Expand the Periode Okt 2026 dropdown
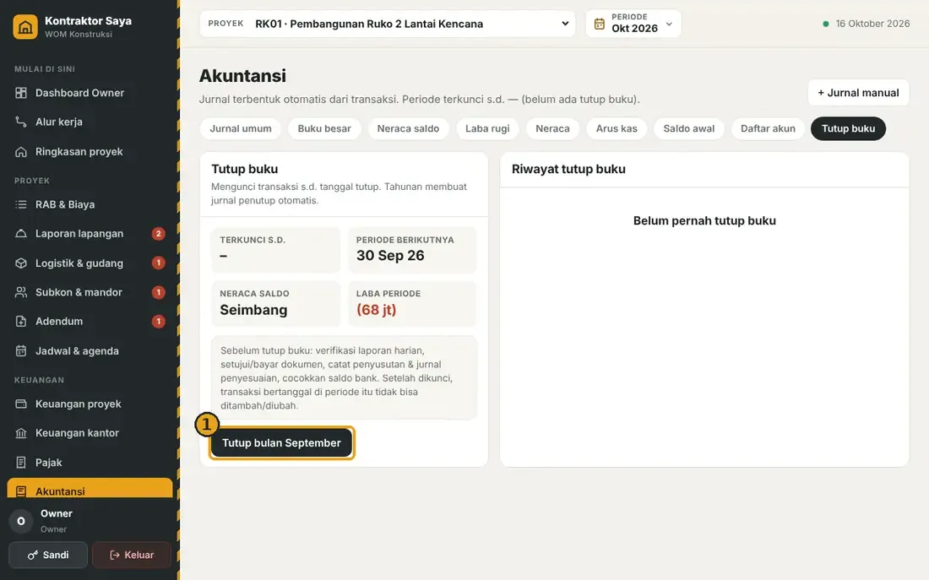 coord(633,24)
